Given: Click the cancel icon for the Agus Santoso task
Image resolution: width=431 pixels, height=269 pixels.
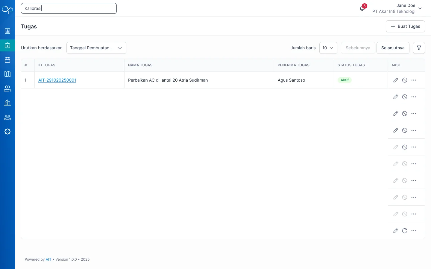Looking at the screenshot, I should [405, 80].
